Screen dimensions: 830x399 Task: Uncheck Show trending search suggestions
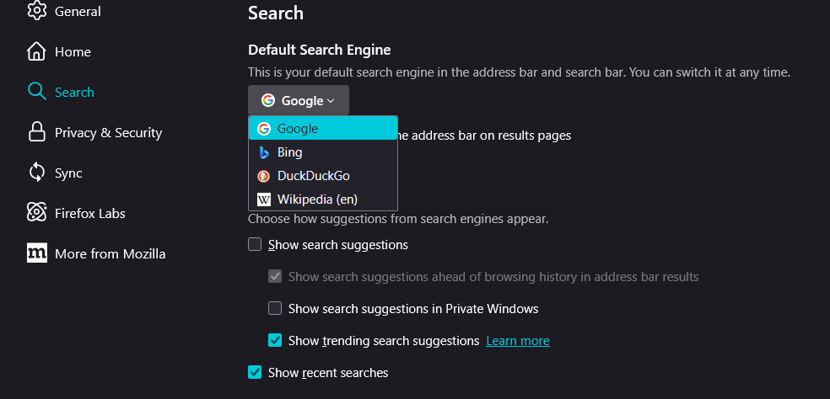pyautogui.click(x=275, y=340)
